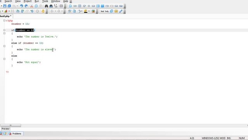Click the $number = 11 assignment line
248x140 pixels.
pyautogui.click(x=20, y=24)
